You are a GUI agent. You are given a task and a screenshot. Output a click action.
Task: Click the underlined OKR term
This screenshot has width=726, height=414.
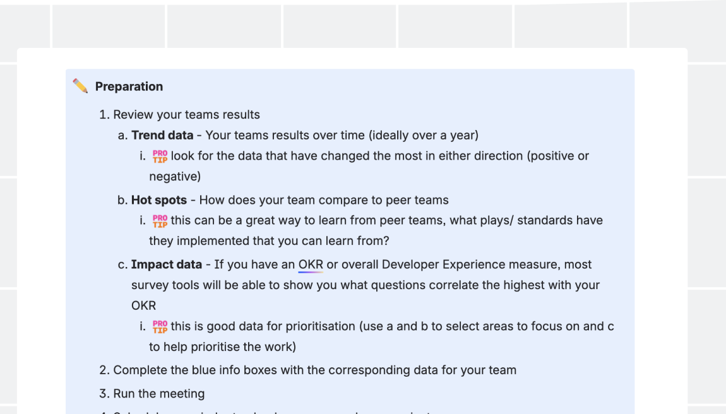(311, 264)
